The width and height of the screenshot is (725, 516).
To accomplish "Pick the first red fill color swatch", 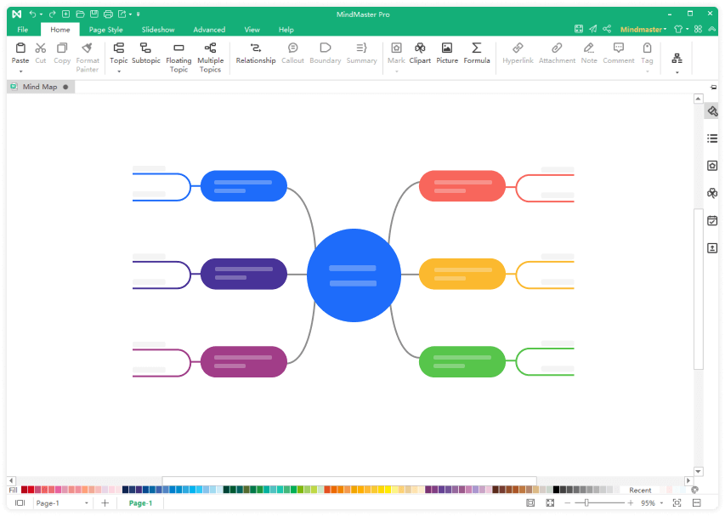I will 24,490.
